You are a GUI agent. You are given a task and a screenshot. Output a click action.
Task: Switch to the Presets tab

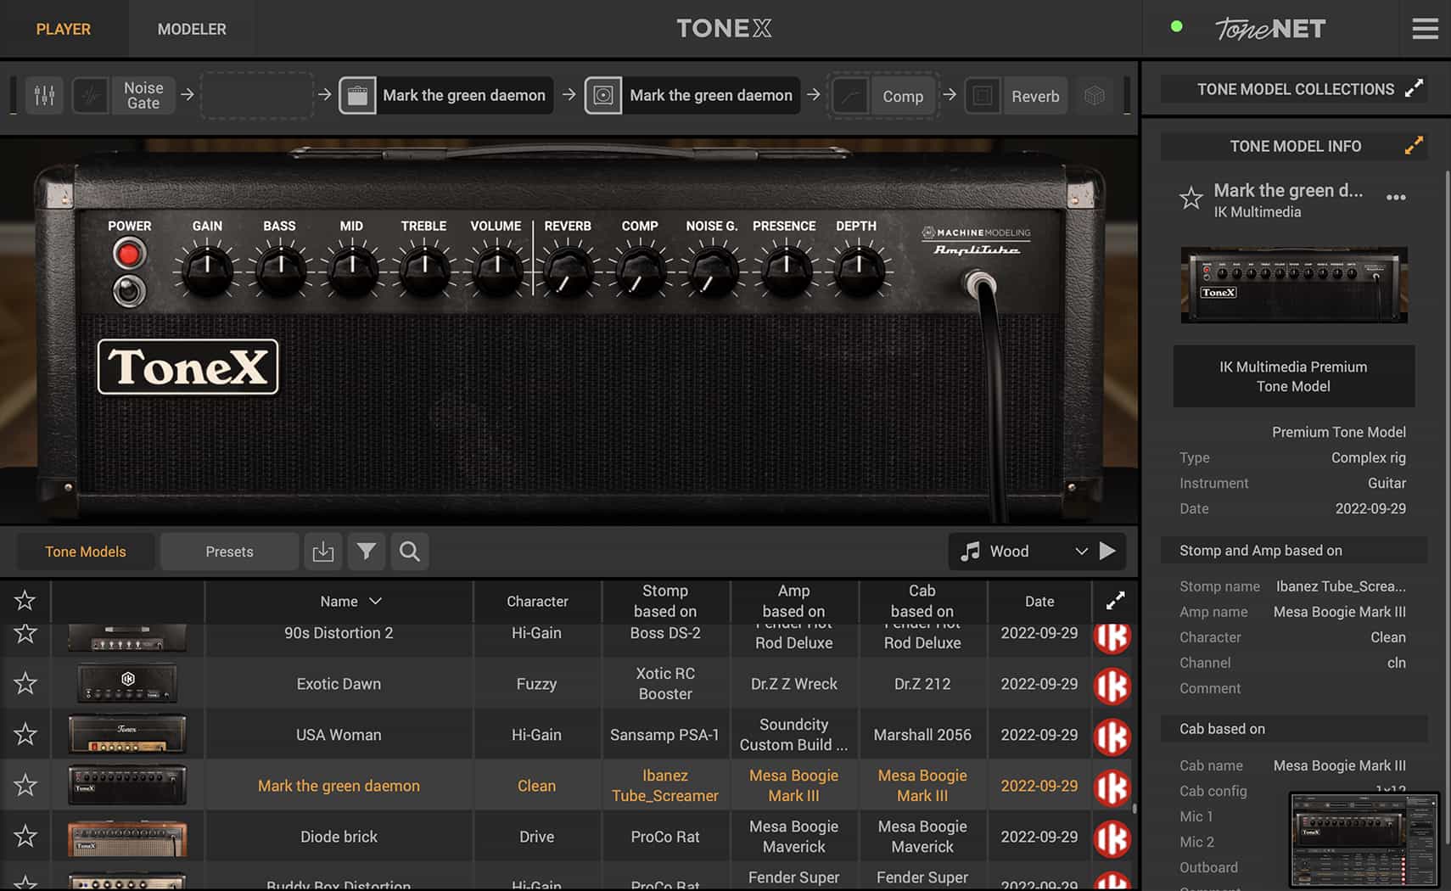click(228, 551)
